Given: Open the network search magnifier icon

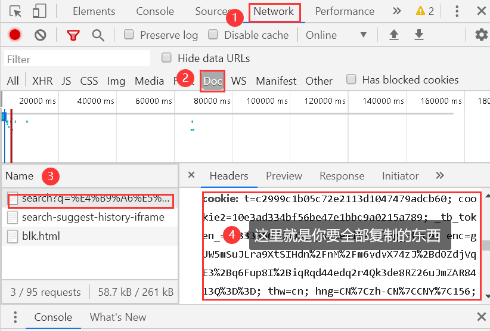Looking at the screenshot, I should pyautogui.click(x=98, y=35).
